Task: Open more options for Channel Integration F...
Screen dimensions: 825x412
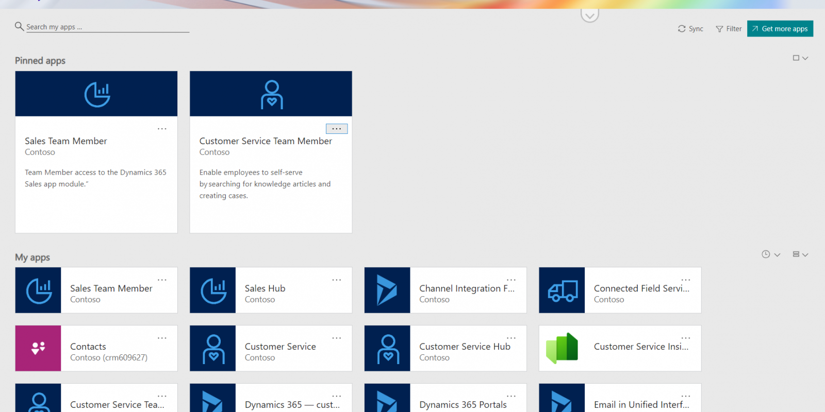Action: click(x=511, y=280)
